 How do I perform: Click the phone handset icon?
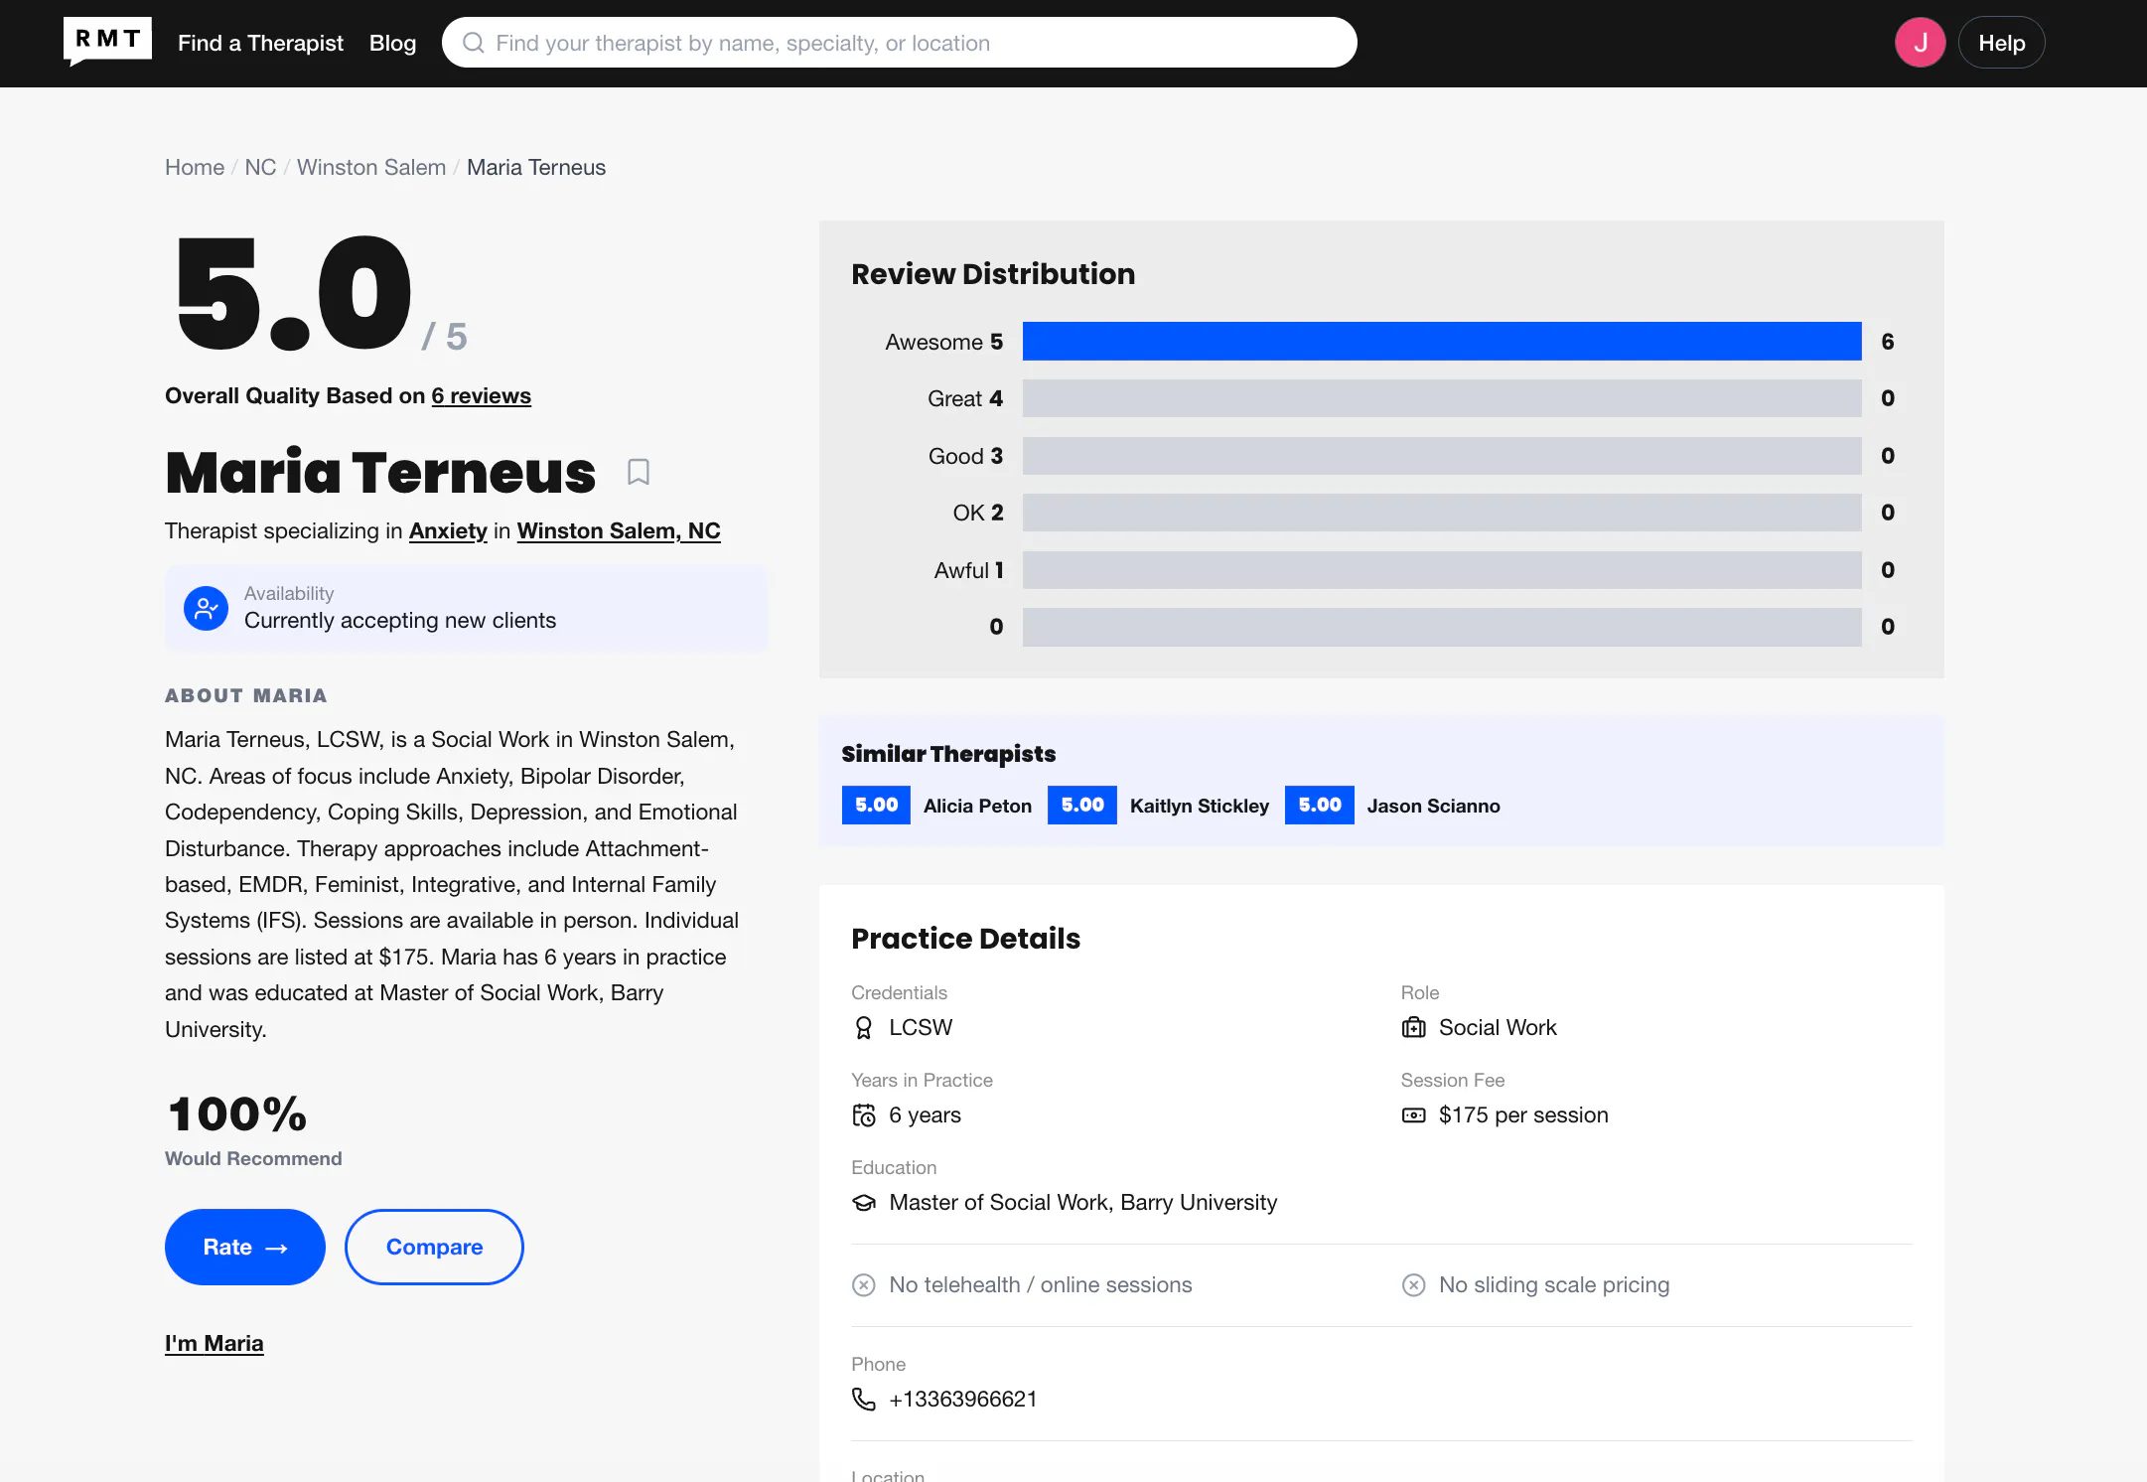pos(864,1399)
